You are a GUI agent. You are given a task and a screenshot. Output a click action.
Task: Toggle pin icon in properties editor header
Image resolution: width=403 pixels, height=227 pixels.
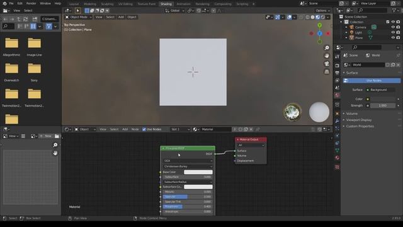(398, 55)
